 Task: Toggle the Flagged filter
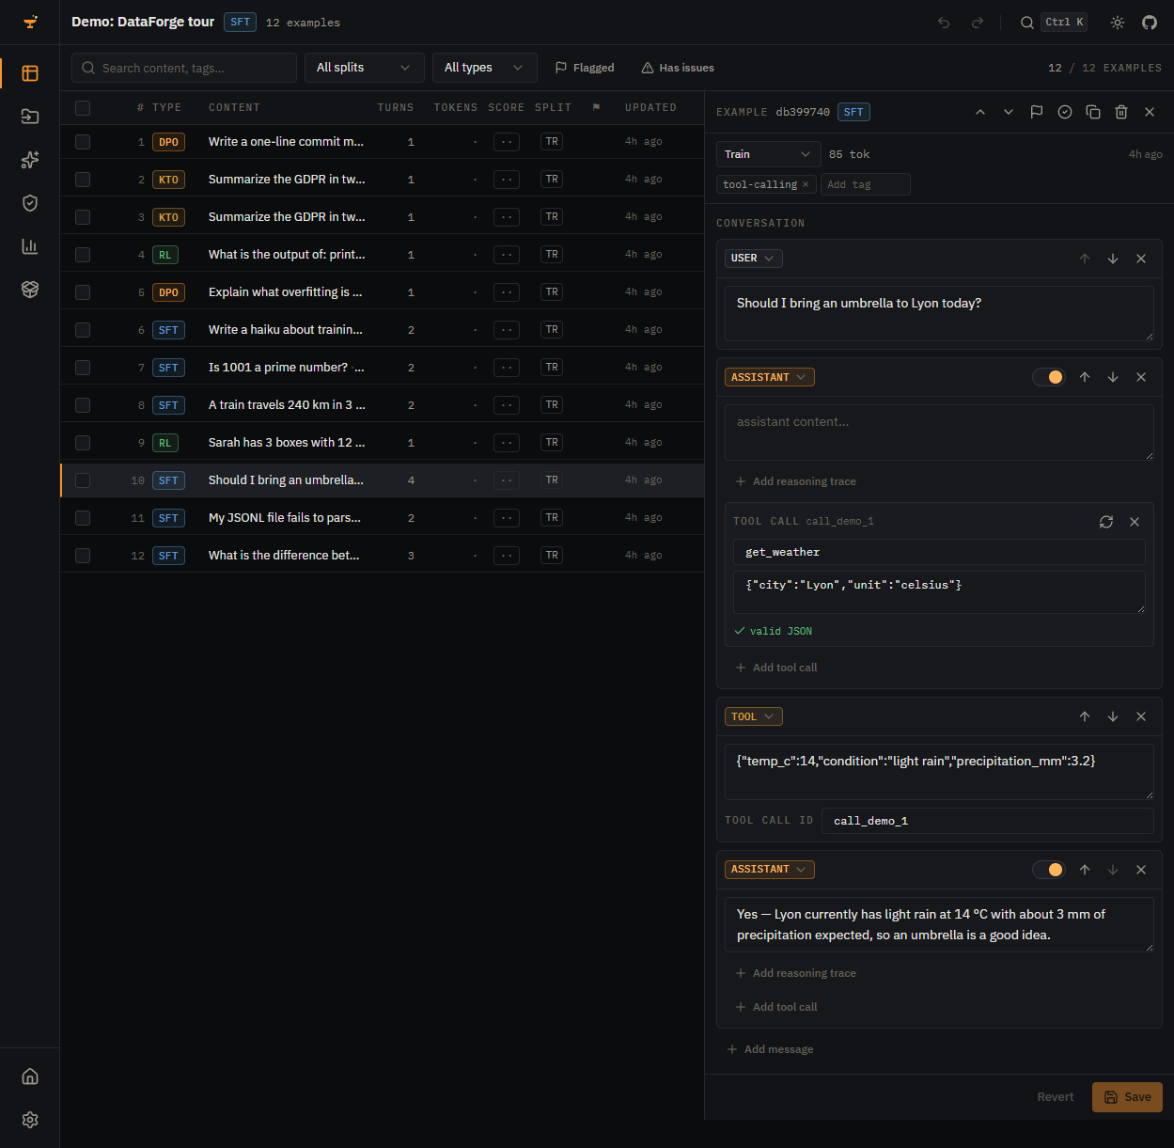click(585, 68)
